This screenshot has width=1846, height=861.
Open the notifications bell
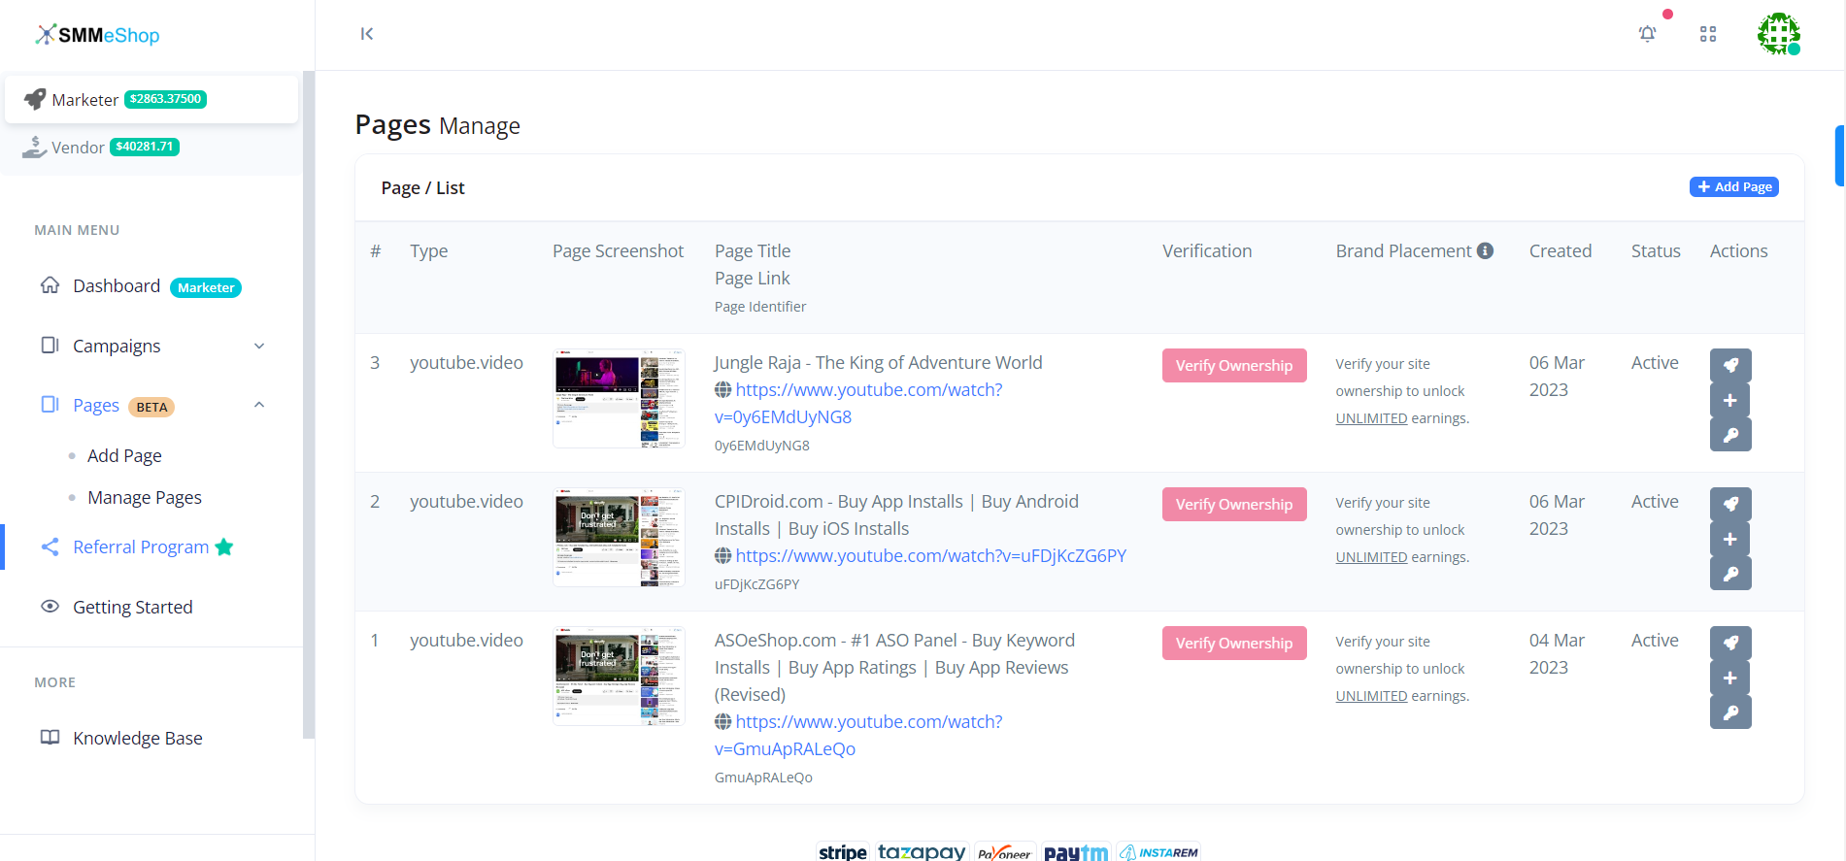click(x=1648, y=34)
